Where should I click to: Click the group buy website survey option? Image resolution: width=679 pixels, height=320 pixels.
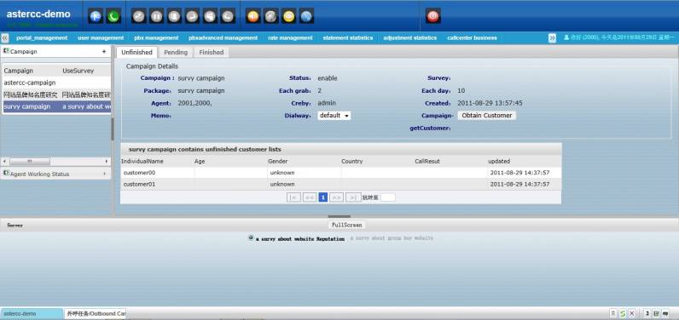click(x=392, y=238)
